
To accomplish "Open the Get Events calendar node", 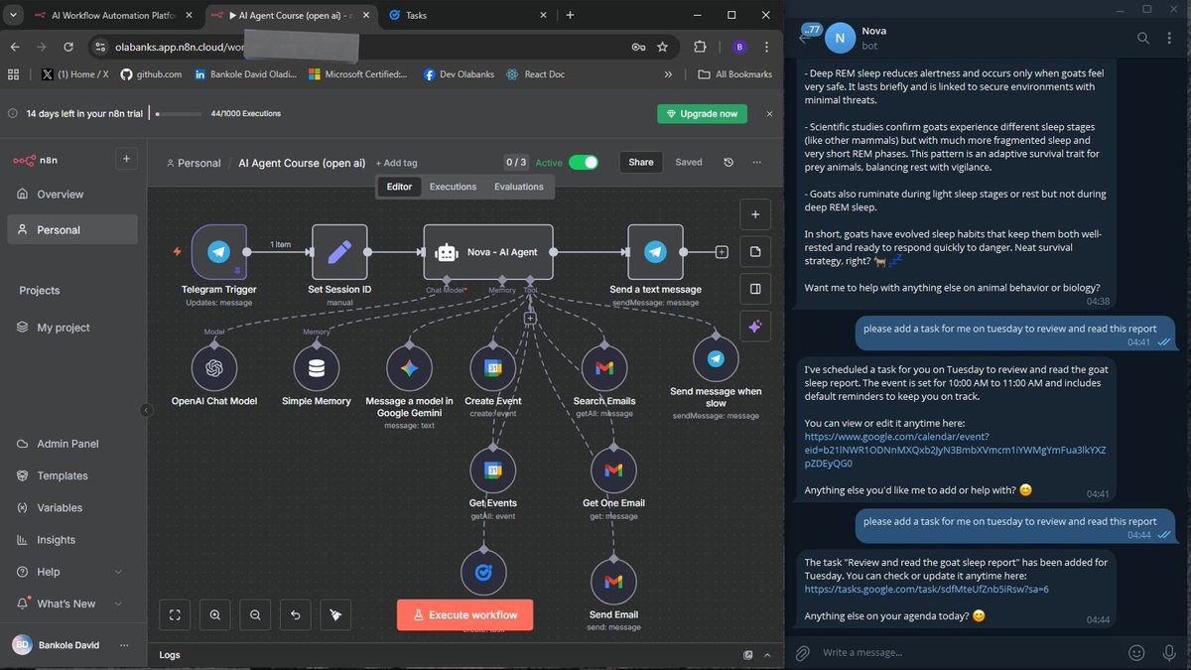I will (x=492, y=469).
